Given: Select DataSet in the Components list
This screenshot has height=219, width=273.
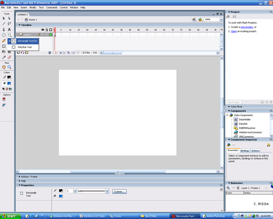Looking at the screenshot, I should (243, 124).
